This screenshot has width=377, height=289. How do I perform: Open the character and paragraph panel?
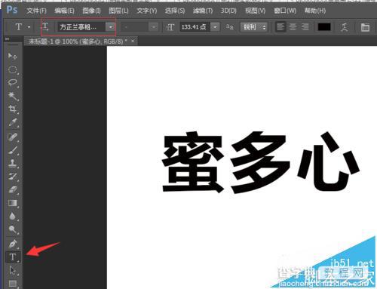tap(365, 27)
